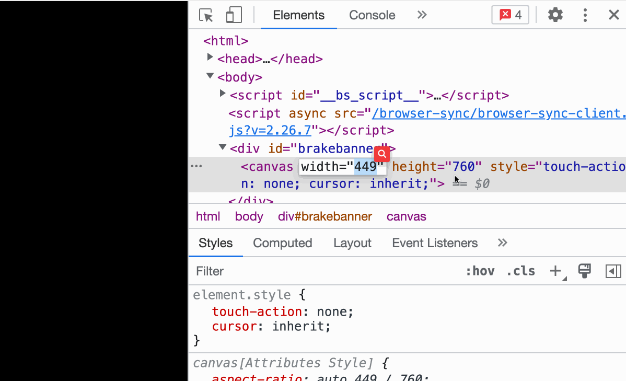This screenshot has width=626, height=381.
Task: Edit the canvas width attribute value field
Action: point(343,167)
